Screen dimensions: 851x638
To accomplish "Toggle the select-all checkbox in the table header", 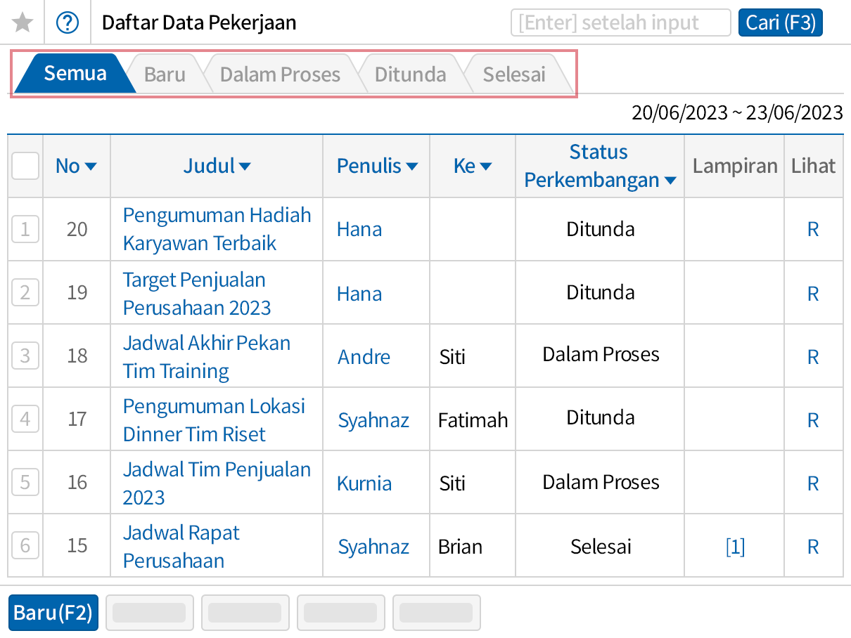I will point(25,166).
